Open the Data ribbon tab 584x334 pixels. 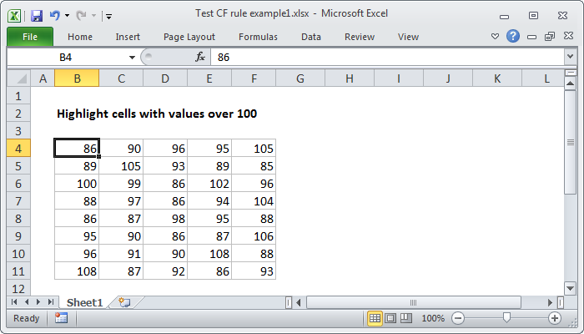click(311, 37)
